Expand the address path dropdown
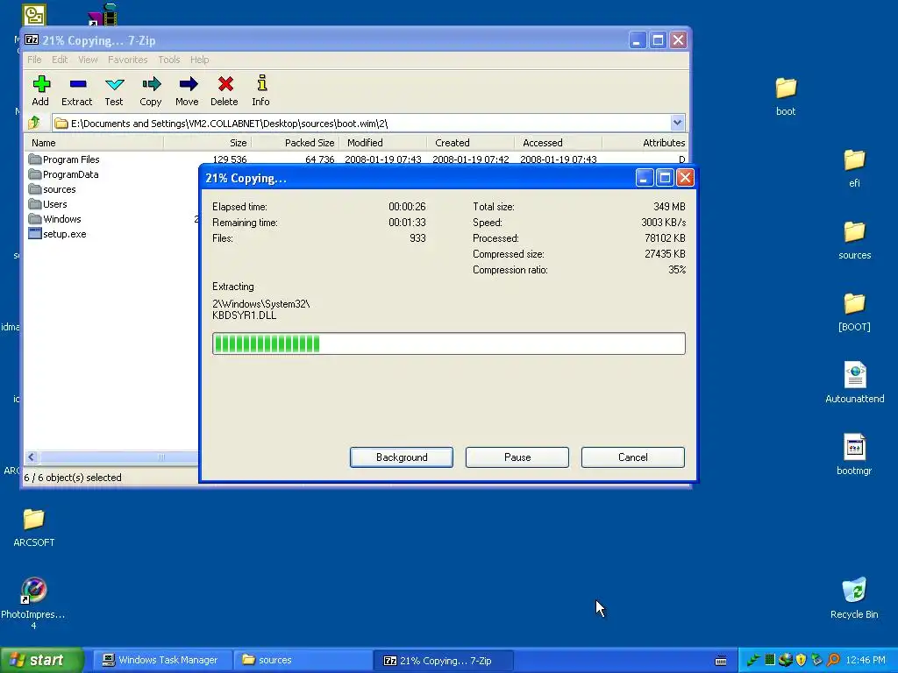The height and width of the screenshot is (673, 898). click(677, 123)
